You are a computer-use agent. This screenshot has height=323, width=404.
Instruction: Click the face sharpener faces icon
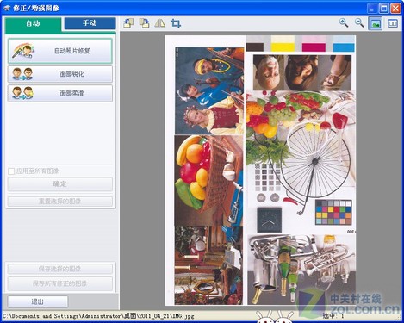(x=22, y=74)
